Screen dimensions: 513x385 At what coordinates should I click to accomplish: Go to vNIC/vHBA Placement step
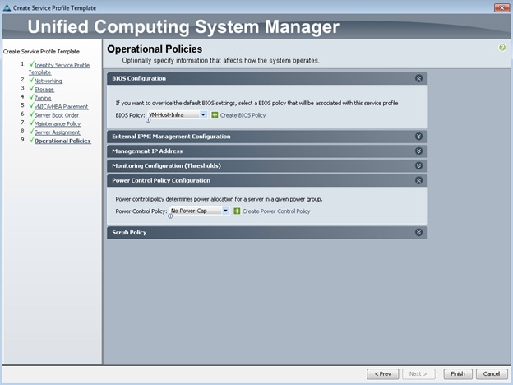point(61,106)
